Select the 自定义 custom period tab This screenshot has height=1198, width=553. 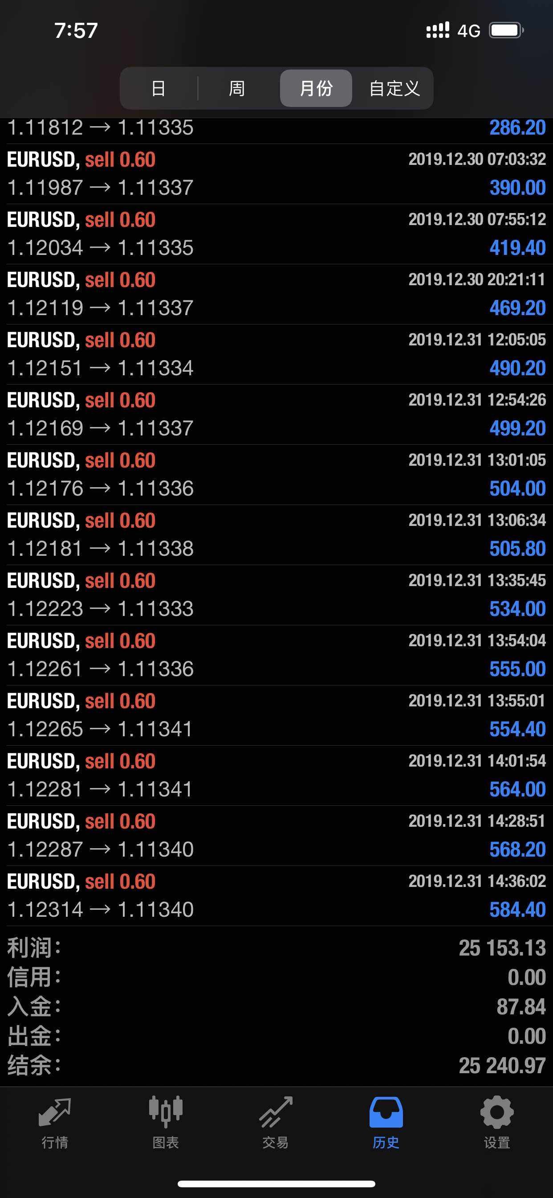click(394, 88)
